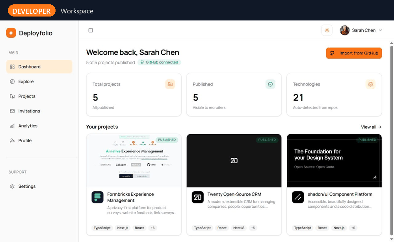Click the page vertical scrollbar
The width and height of the screenshot is (394, 242).
point(392,140)
